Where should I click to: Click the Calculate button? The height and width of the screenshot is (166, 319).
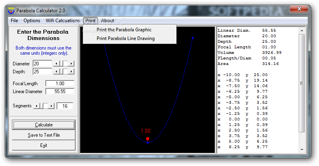click(44, 125)
